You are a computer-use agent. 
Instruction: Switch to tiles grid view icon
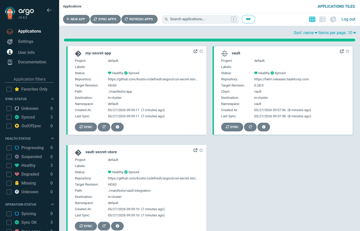coord(312,19)
